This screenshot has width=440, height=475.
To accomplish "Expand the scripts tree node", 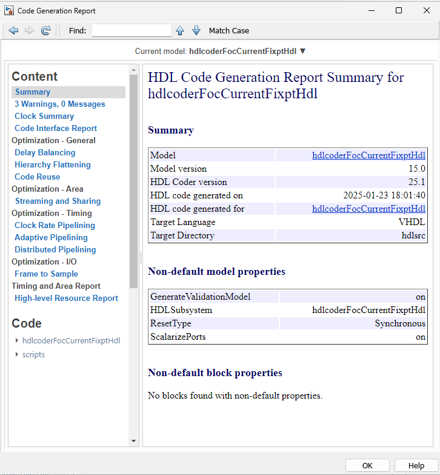I will click(17, 354).
